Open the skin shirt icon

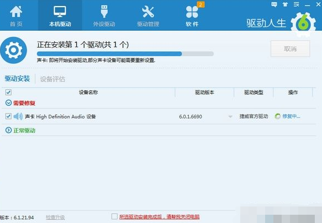[x=285, y=4]
